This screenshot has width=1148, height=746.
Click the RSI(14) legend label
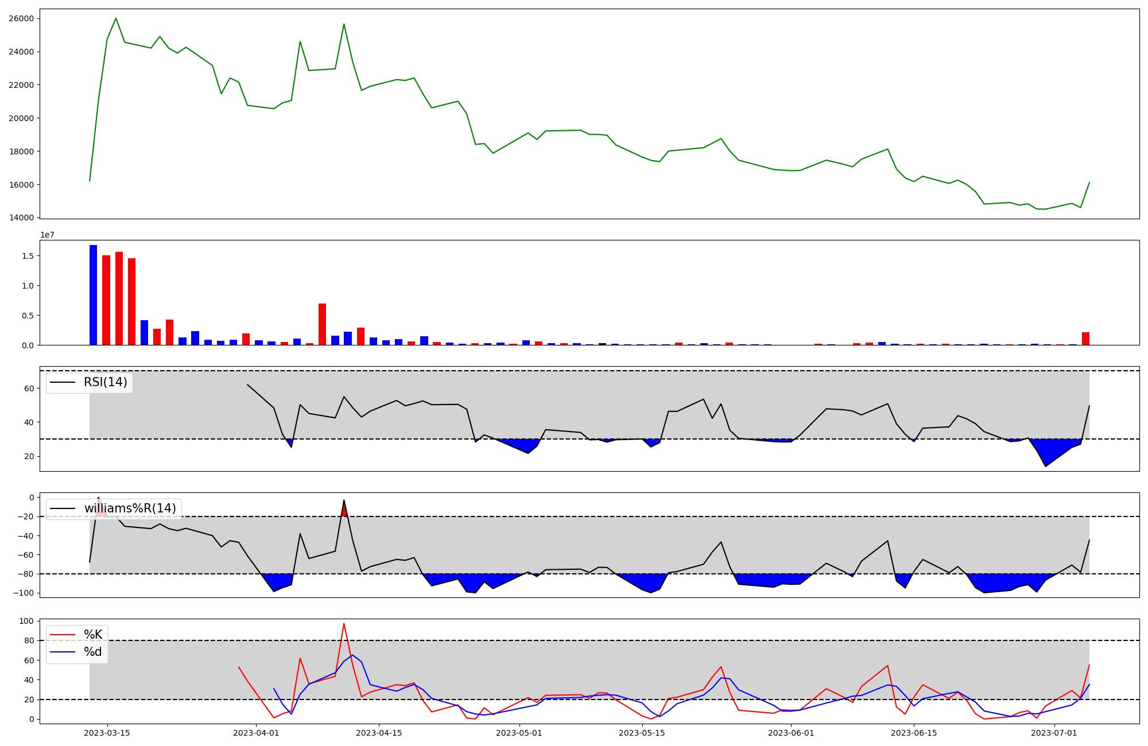point(106,382)
